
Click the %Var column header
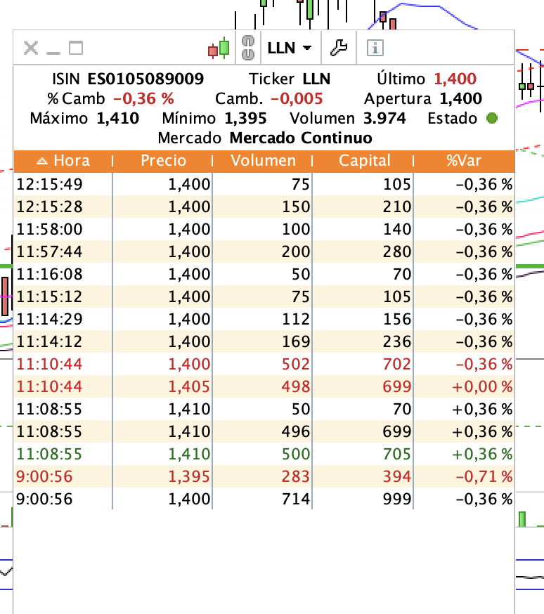464,161
